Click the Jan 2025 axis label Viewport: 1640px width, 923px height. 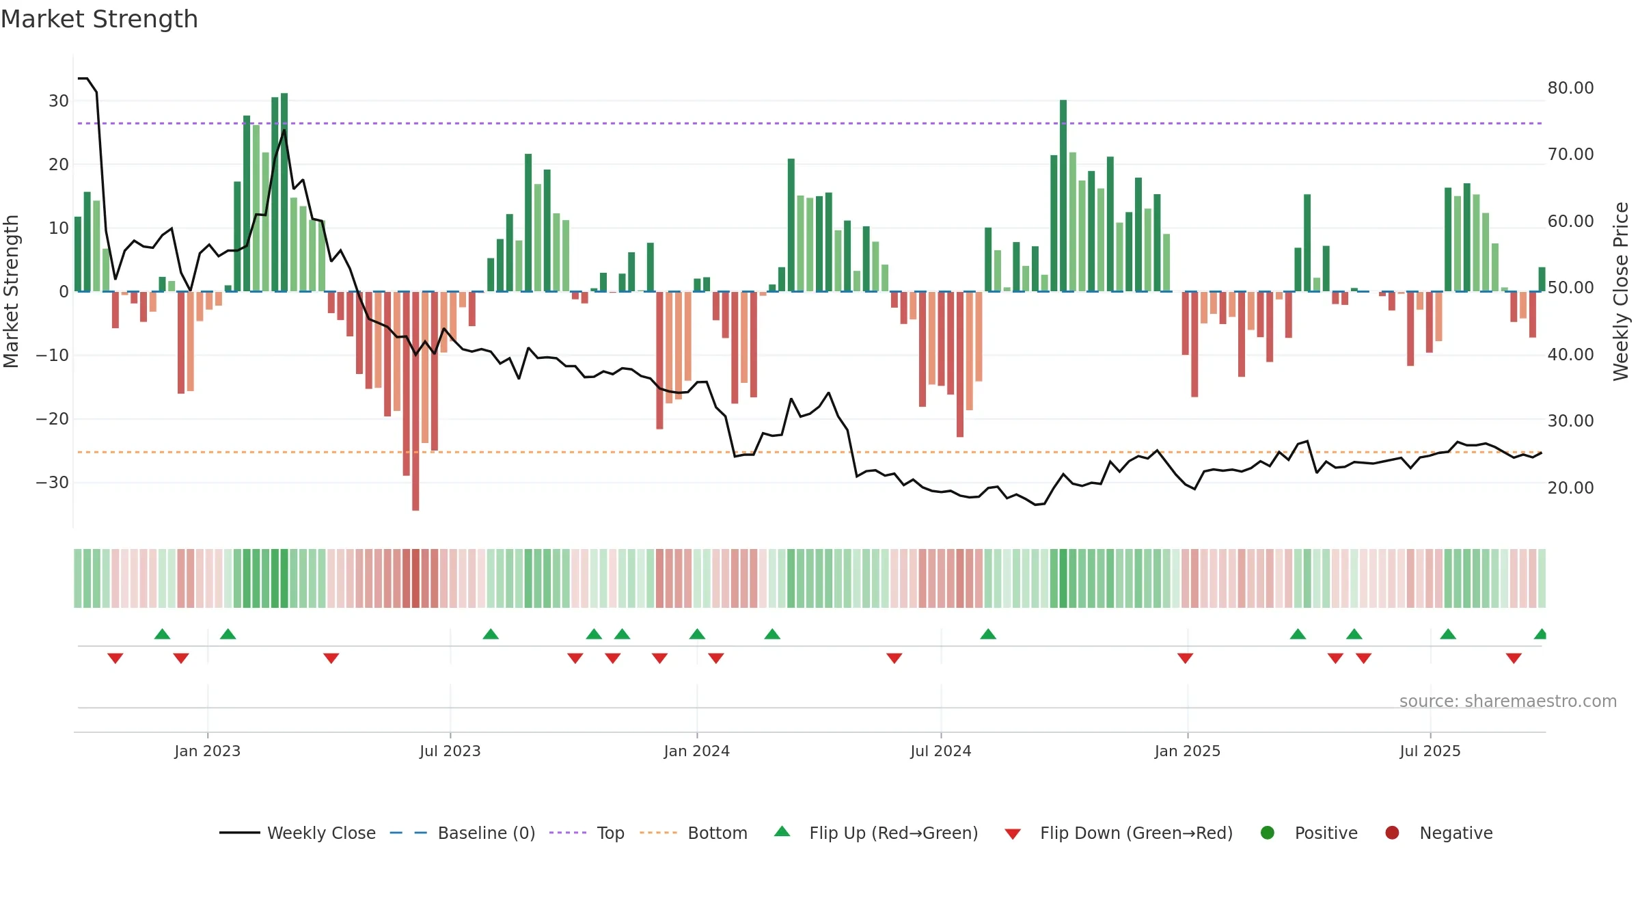point(1188,751)
